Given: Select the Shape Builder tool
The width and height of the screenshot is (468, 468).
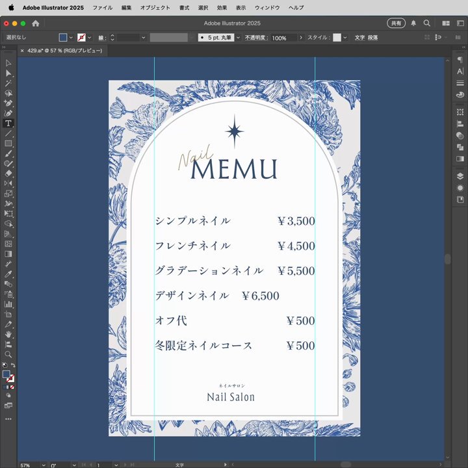Looking at the screenshot, I should click(x=8, y=224).
